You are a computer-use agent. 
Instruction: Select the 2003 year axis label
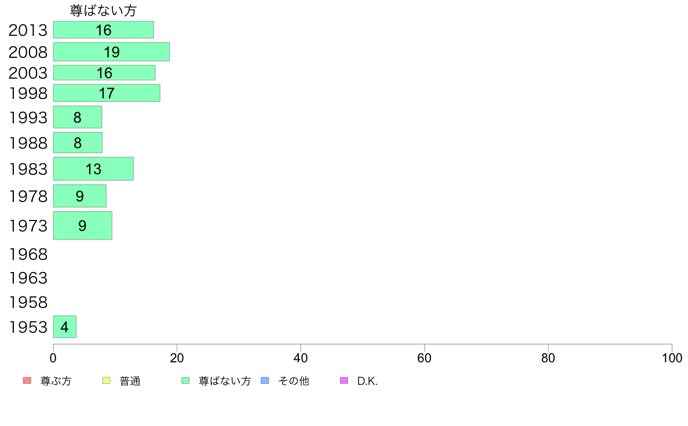pos(28,73)
